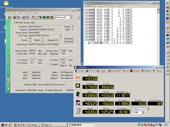Open the Help menu in WCPUID
Screen dimensions: 170x127
(36, 13)
